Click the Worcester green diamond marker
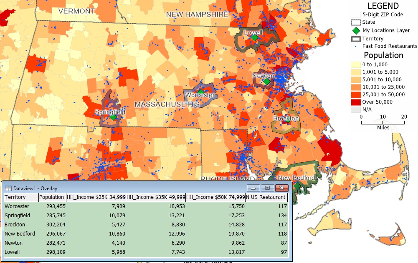 pyautogui.click(x=201, y=92)
